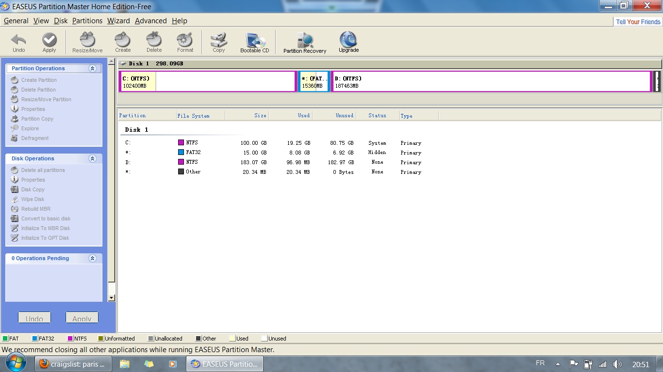
Task: Click the Size column header
Action: tap(247, 115)
